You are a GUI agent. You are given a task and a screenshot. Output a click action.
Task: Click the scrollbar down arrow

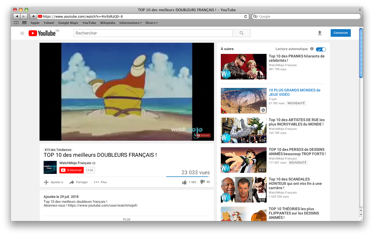pyautogui.click(x=361, y=214)
